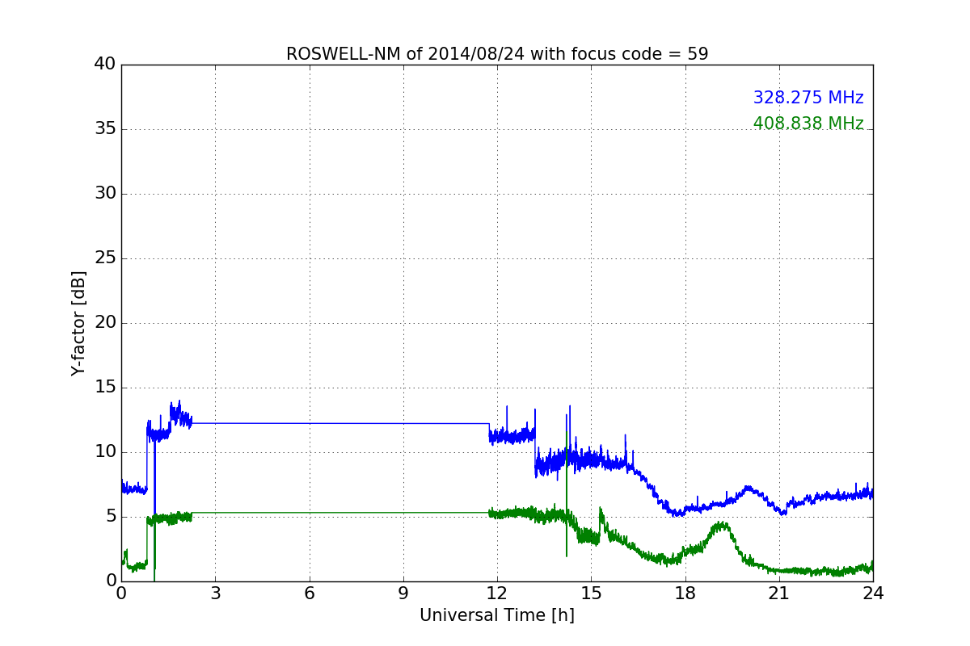970x646 pixels.
Task: Click x-axis tick label 24
Action: coord(873,593)
